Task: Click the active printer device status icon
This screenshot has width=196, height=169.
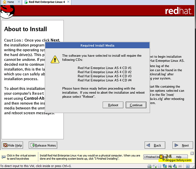Action: 170,166
